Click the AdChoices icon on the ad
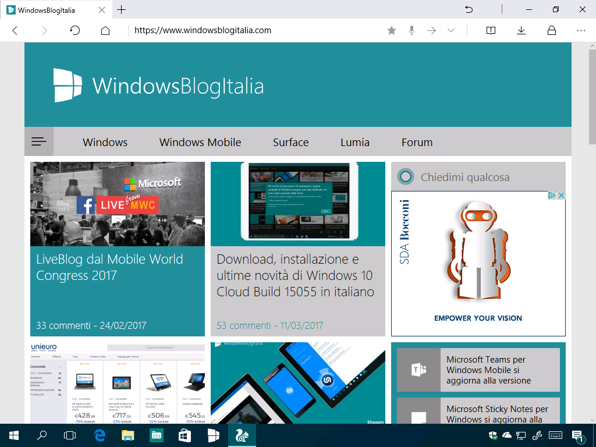Viewport: 596px width, 447px height. pyautogui.click(x=552, y=196)
